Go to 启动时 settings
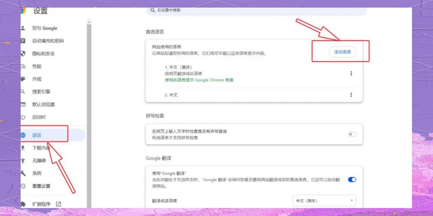 (39, 117)
